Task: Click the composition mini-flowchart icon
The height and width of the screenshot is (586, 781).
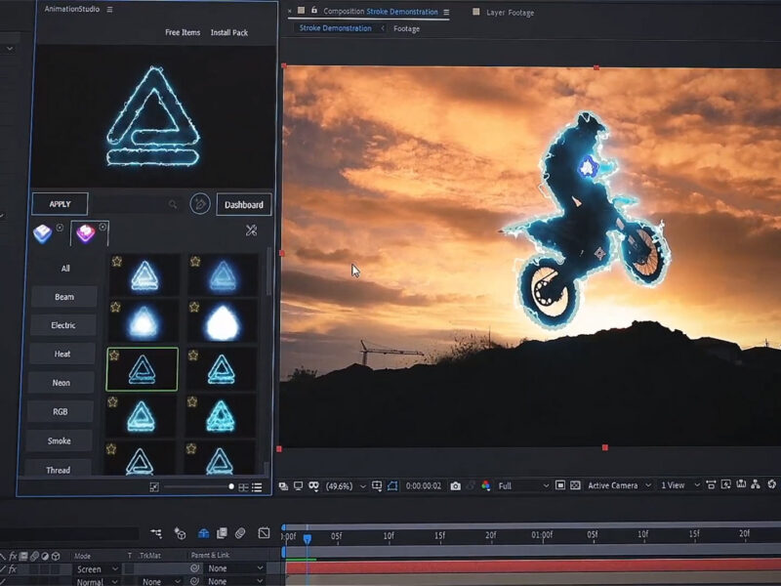Action: coord(156,533)
